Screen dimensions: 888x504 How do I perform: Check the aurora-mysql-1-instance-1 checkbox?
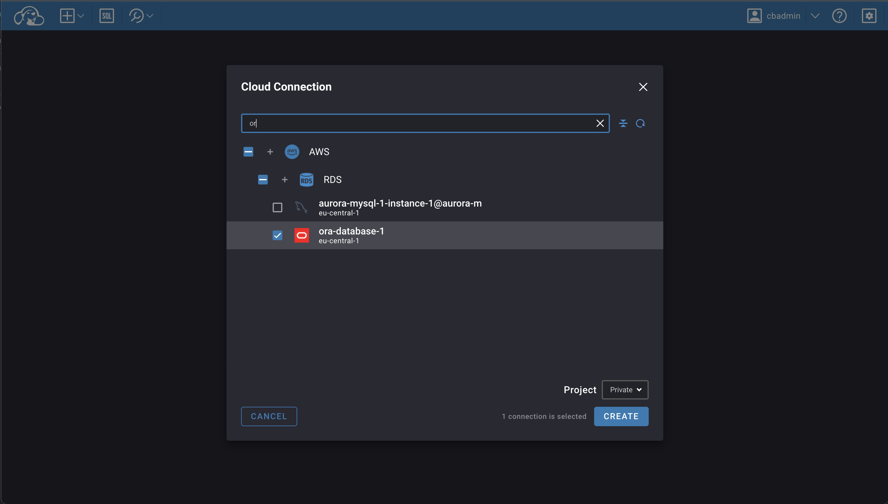pyautogui.click(x=277, y=207)
